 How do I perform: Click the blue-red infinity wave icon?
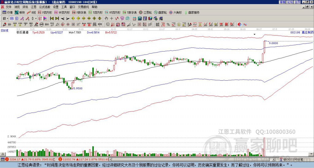(245, 25)
